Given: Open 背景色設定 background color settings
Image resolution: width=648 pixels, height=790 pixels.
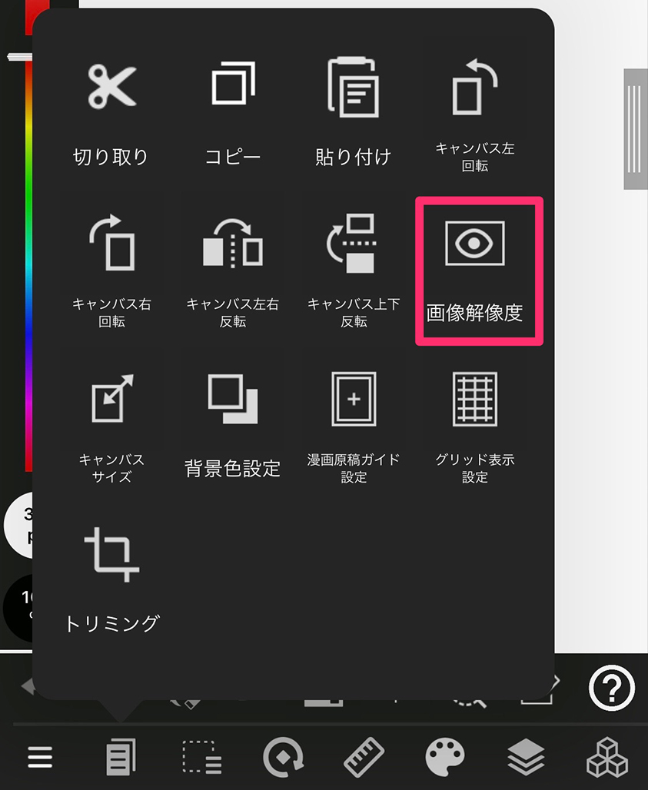Looking at the screenshot, I should pyautogui.click(x=233, y=398).
